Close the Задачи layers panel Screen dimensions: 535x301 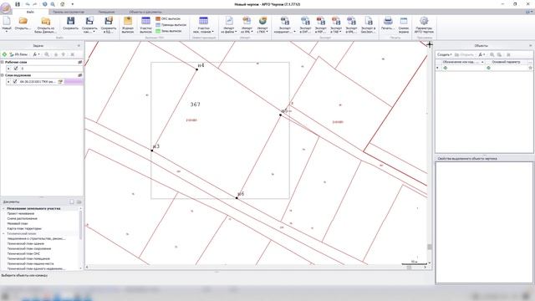[x=79, y=45]
